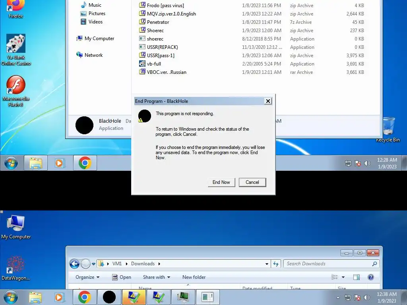The image size is (407, 305).
Task: Switch to Chrome on the 12:38 AM taskbar
Action: [84, 297]
